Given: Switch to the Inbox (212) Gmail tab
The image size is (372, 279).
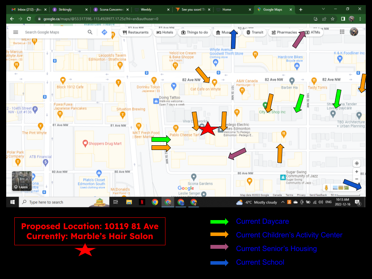Looking at the screenshot, I should point(29,9).
